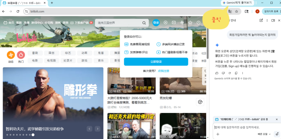Close the bilibili browser tab
Screen dimensions: 281x139
pyautogui.click(x=45, y=3)
